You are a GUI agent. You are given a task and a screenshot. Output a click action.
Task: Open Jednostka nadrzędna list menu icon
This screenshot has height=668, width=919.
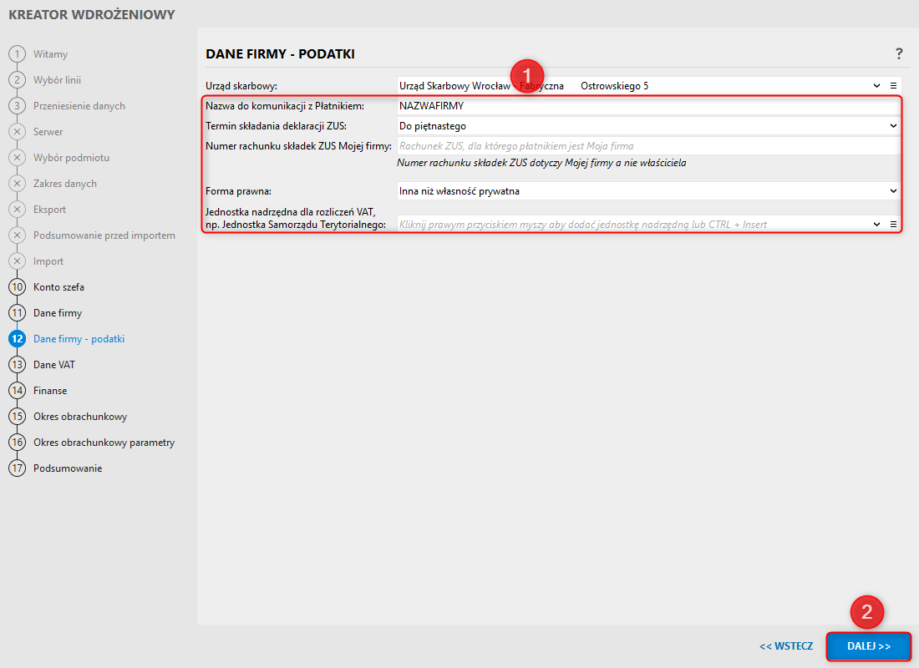[893, 225]
